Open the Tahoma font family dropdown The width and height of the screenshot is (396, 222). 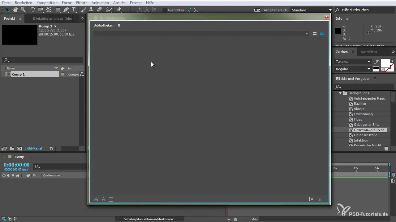pyautogui.click(x=353, y=62)
